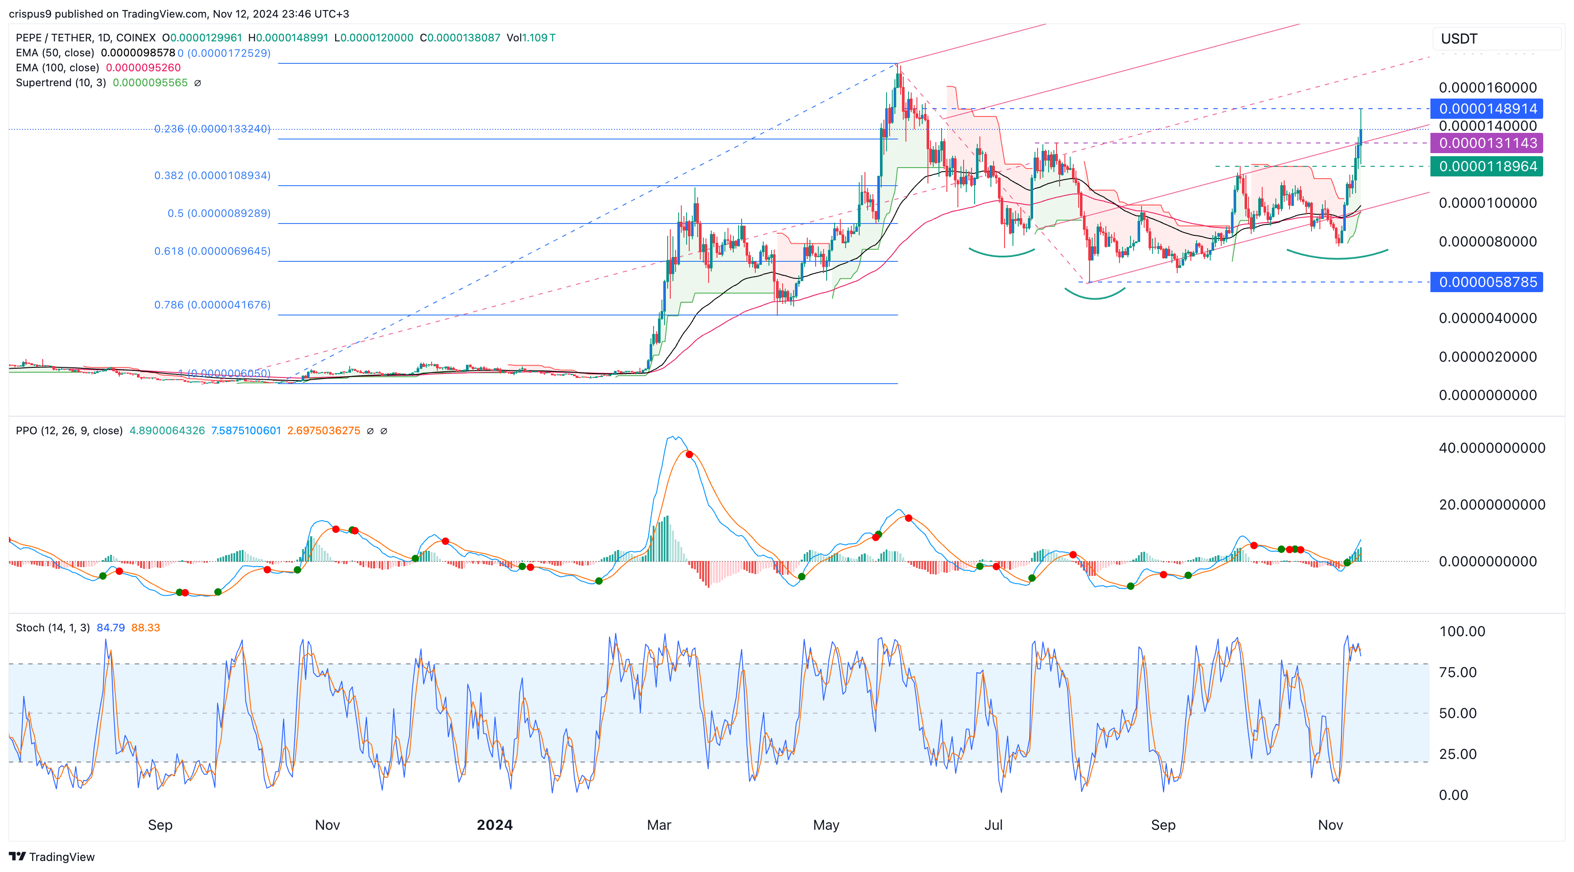This screenshot has width=1574, height=872.
Task: Select the Stoch (14, 1, 3) label
Action: point(52,628)
